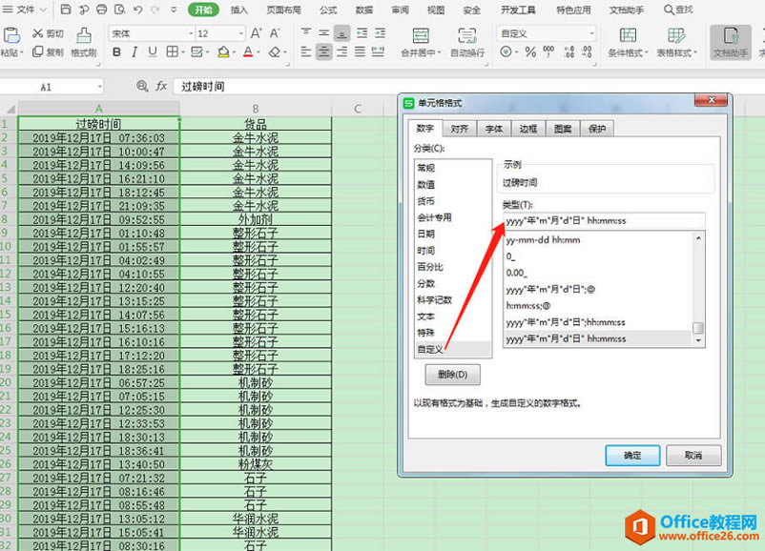Switch to the 公式 ribbon tab
Image resolution: width=765 pixels, height=551 pixels.
tap(328, 10)
